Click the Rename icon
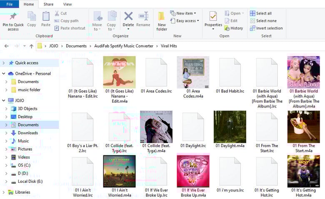 click(143, 16)
